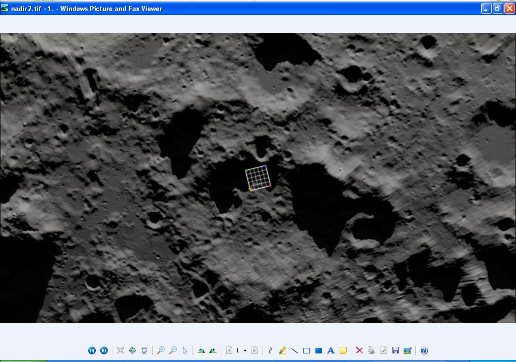Switch image to best fit view
The width and height of the screenshot is (516, 362).
[120, 350]
